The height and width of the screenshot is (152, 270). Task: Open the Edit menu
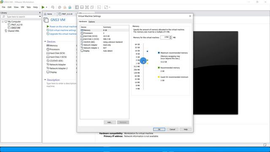coord(9,7)
